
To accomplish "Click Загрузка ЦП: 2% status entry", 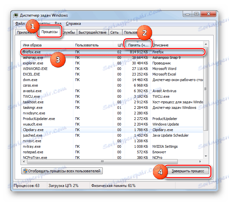I will [63, 186].
